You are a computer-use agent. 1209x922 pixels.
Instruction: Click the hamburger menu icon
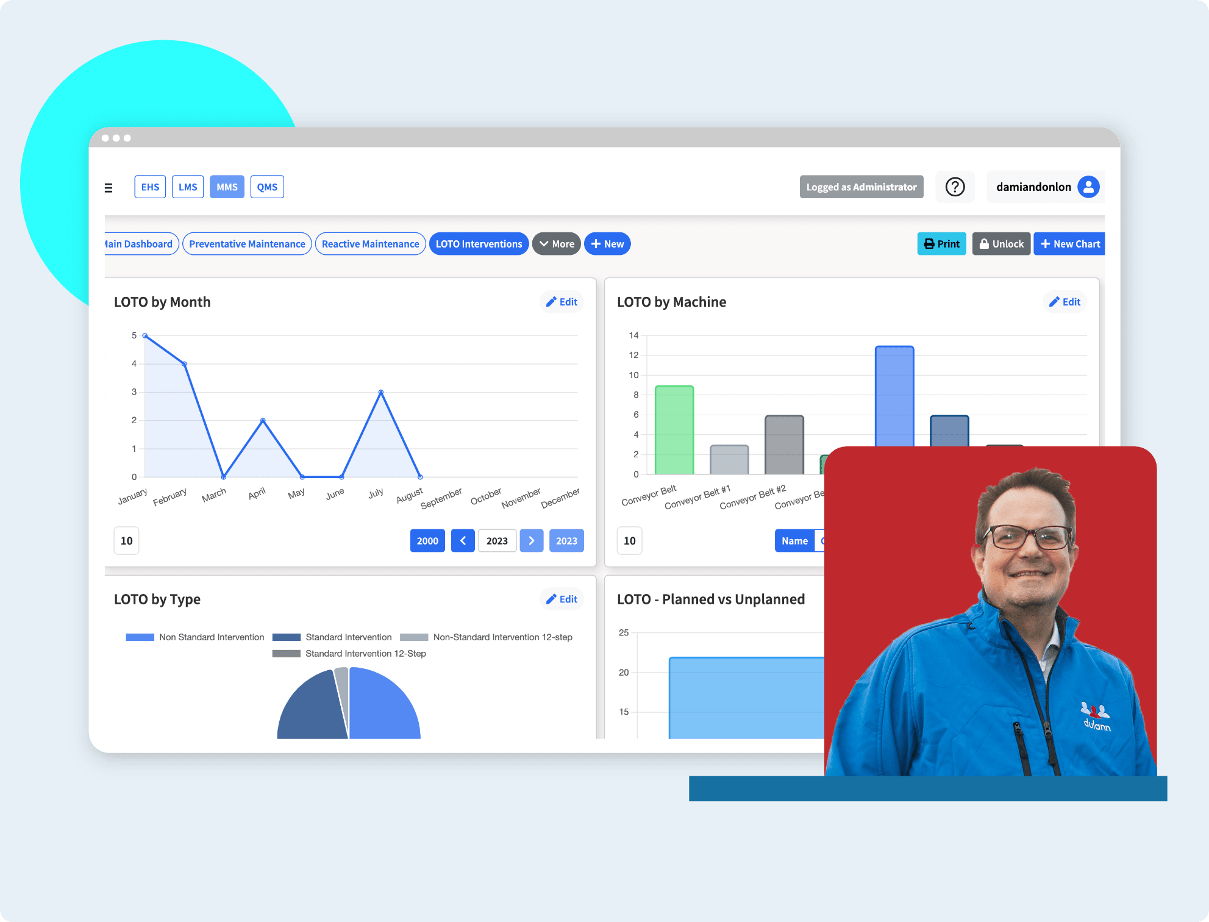(109, 186)
